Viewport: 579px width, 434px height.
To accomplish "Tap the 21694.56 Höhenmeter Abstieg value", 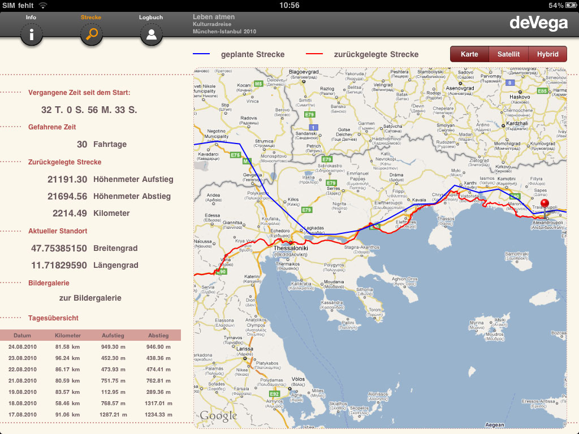I will [x=67, y=196].
